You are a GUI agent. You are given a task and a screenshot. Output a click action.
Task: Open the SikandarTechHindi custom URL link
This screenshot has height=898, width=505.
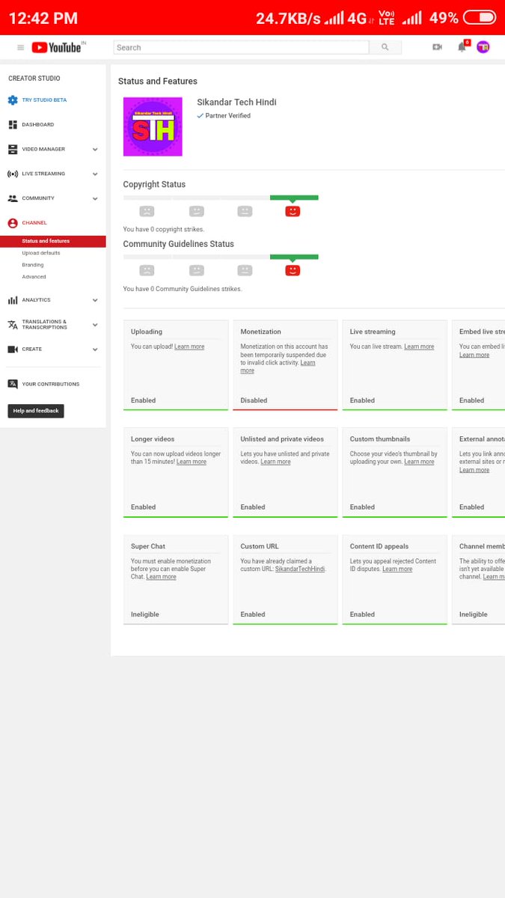(x=300, y=569)
